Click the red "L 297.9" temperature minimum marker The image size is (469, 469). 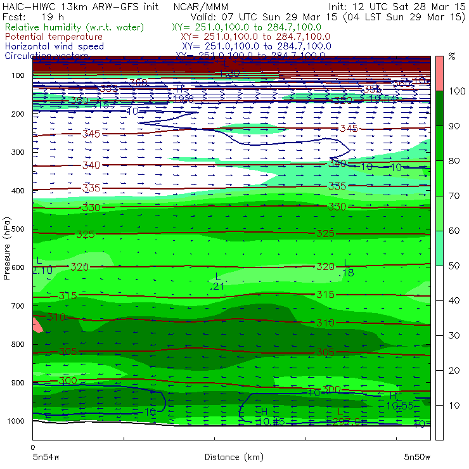[345, 417]
